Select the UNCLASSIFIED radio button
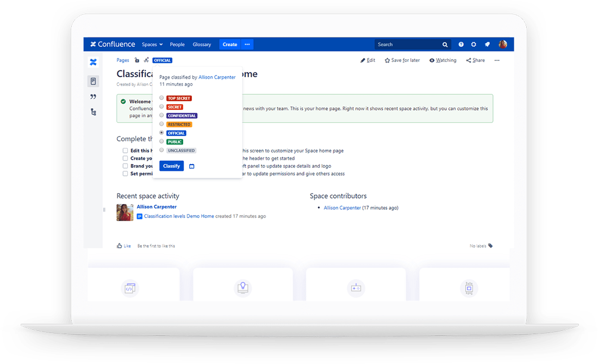 pos(161,150)
